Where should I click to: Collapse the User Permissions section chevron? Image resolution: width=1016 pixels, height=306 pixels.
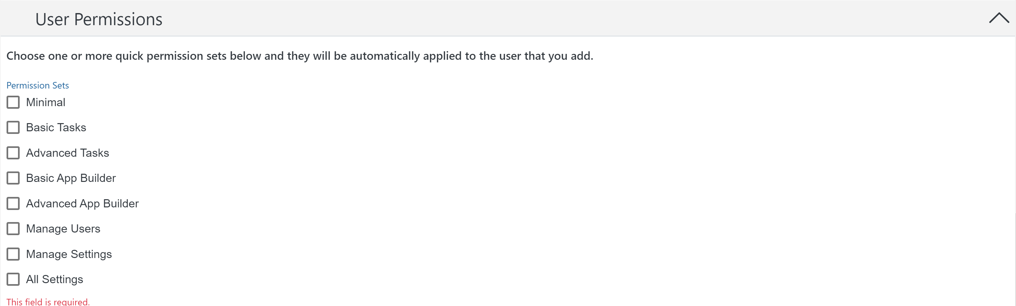click(x=999, y=18)
